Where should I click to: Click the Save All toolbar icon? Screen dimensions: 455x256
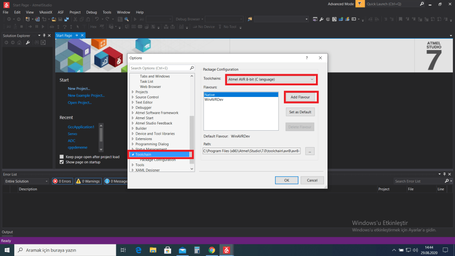[x=66, y=20]
